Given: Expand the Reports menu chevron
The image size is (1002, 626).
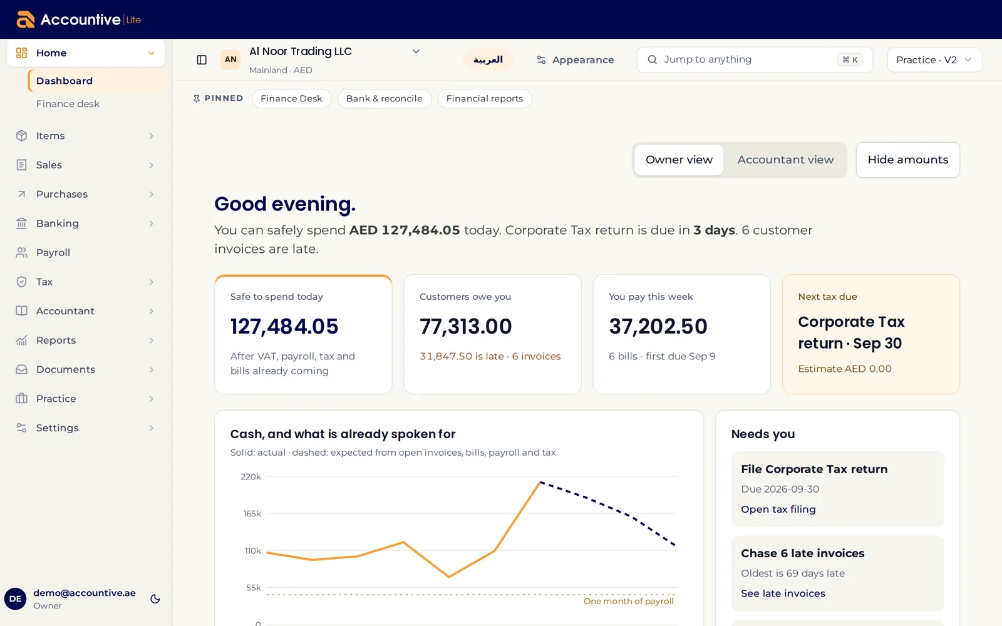Looking at the screenshot, I should 151,341.
